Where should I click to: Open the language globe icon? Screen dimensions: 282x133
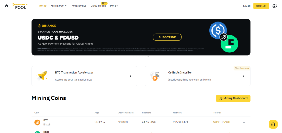tap(275, 6)
